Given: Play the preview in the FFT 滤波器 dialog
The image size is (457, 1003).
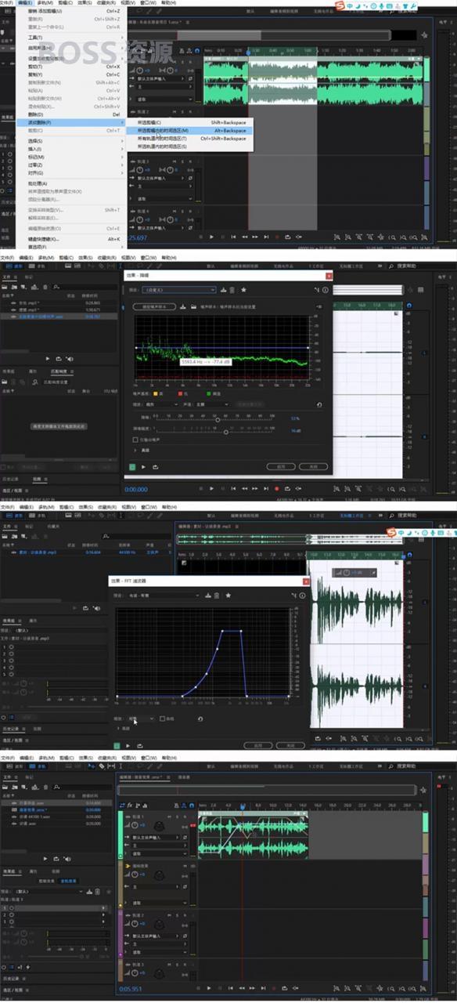Looking at the screenshot, I should coord(128,745).
